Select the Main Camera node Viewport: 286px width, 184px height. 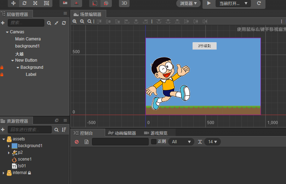[28, 39]
